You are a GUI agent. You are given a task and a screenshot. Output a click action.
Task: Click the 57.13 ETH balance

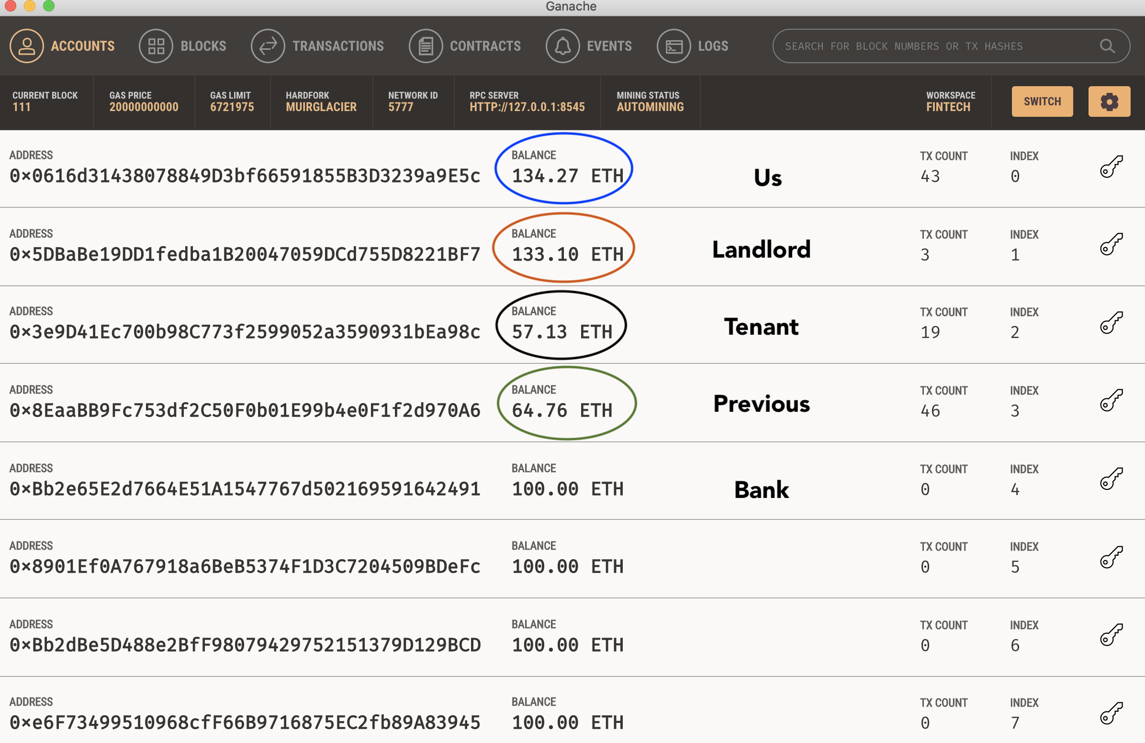tap(562, 332)
